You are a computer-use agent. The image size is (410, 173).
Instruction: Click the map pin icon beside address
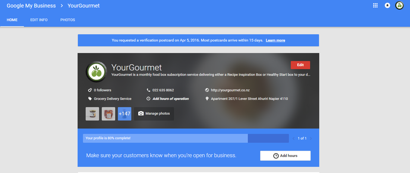click(207, 99)
